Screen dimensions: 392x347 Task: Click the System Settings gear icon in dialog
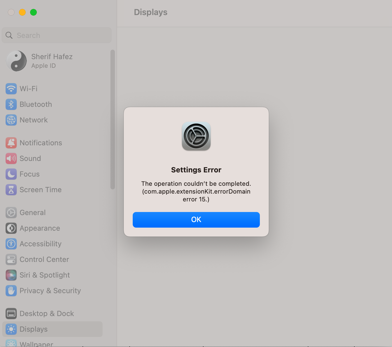point(196,136)
